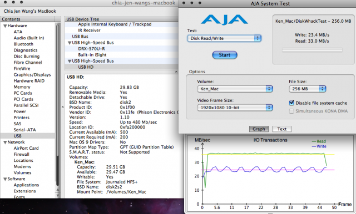Screen dimensions: 356x214
Task: Click sidebar scrollbar down arrow
Action: click(58, 195)
